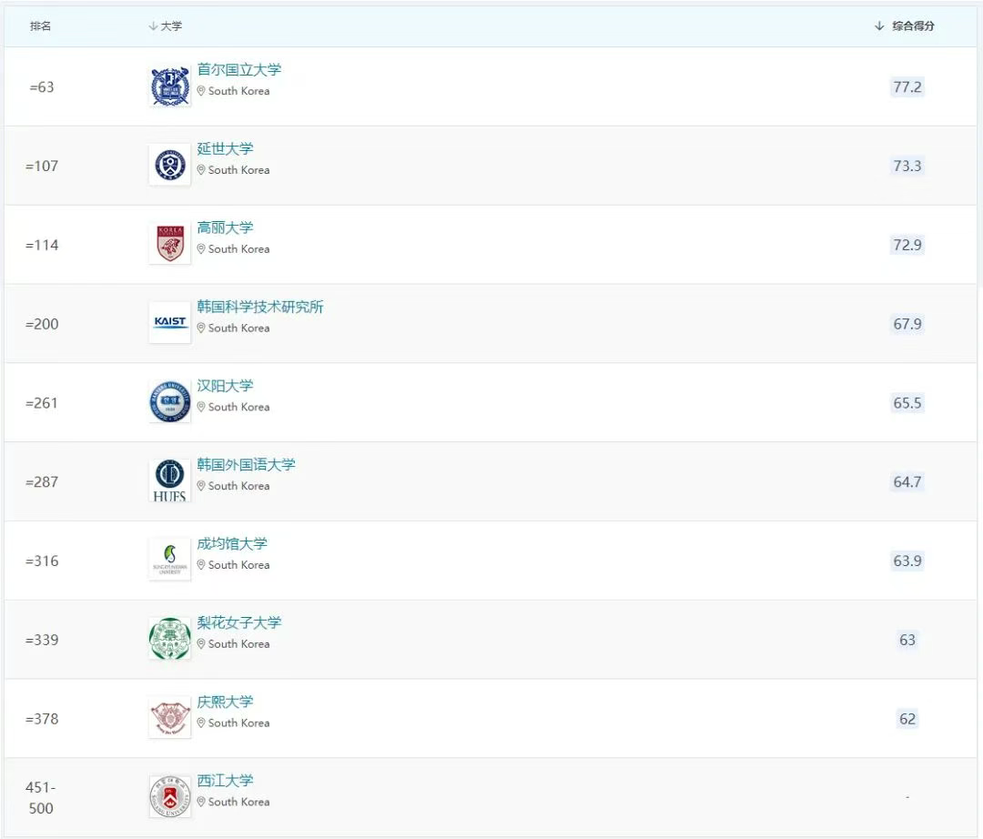Click South Korea under 西江大学
The image size is (983, 839).
[x=238, y=802]
